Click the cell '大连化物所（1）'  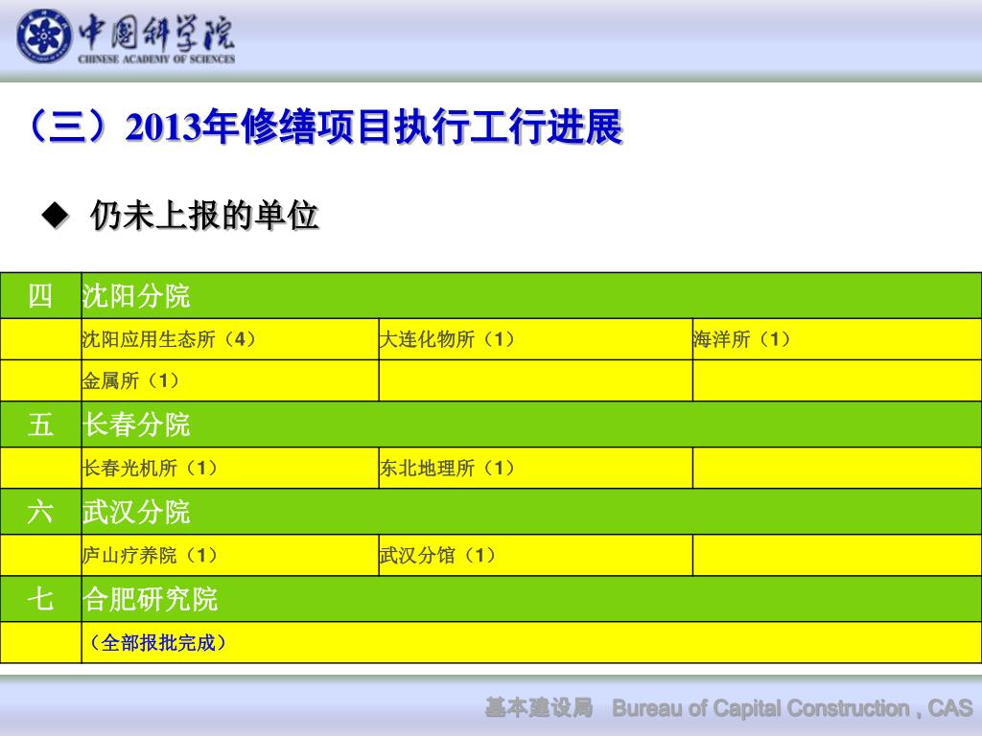[535, 338]
